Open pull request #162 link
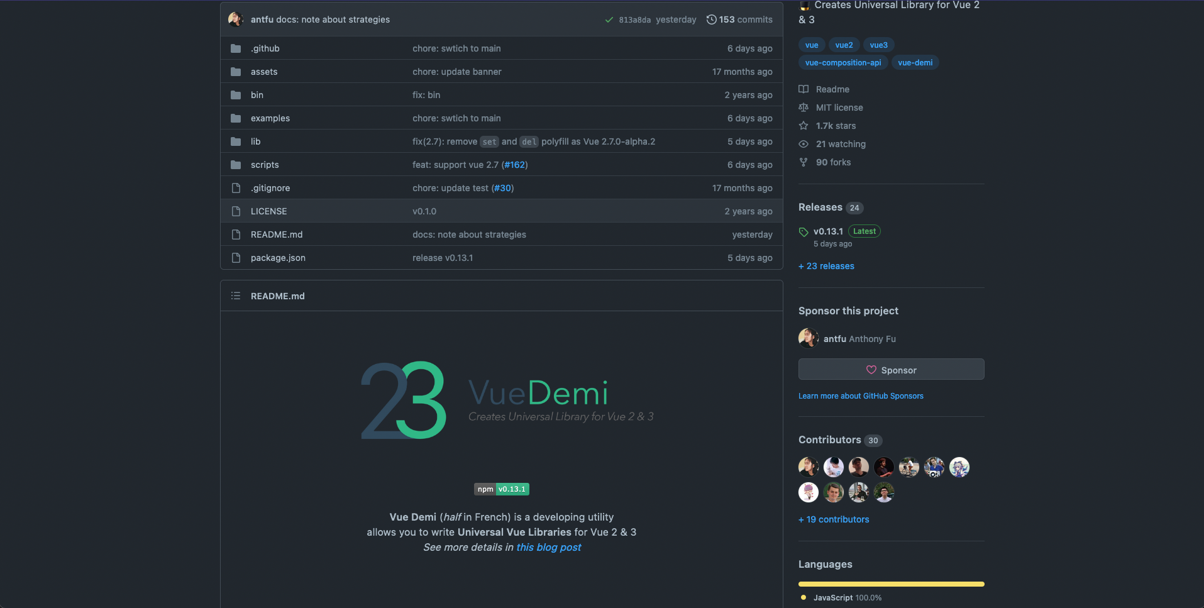The width and height of the screenshot is (1204, 608). (x=515, y=165)
